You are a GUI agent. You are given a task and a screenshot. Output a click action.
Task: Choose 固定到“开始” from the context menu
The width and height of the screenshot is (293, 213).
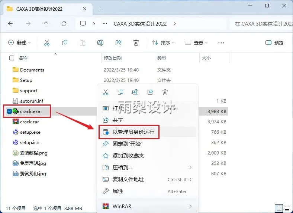point(148,144)
